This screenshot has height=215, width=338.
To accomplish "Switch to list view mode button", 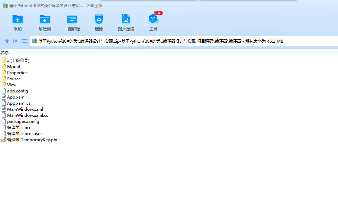I will [24, 41].
